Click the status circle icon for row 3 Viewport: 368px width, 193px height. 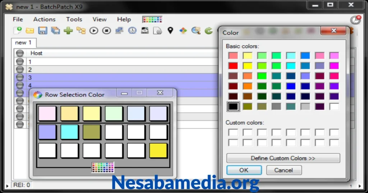tap(20, 77)
